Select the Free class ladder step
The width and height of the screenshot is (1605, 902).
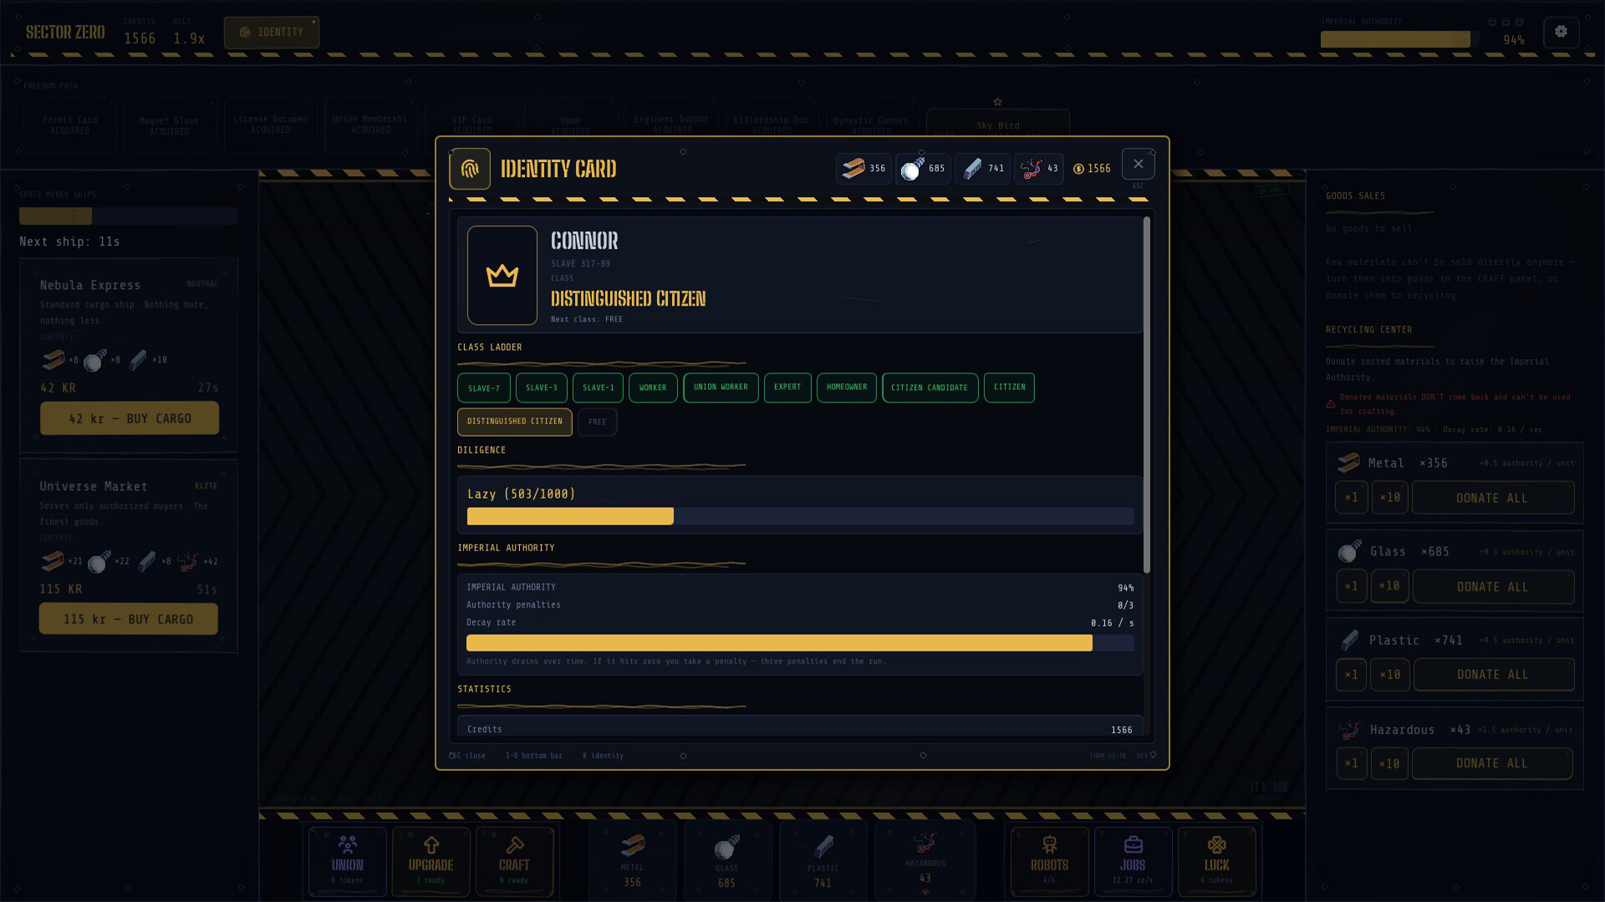(598, 422)
